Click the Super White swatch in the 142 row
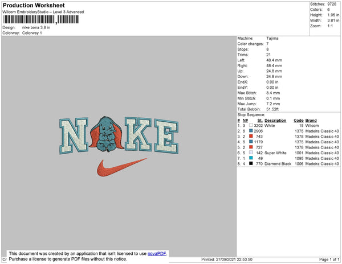Screen dimensions: 342x264 [251, 152]
